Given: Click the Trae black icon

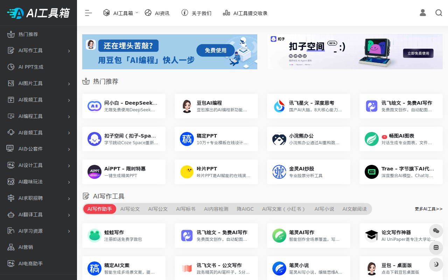Looking at the screenshot, I should (x=372, y=172).
